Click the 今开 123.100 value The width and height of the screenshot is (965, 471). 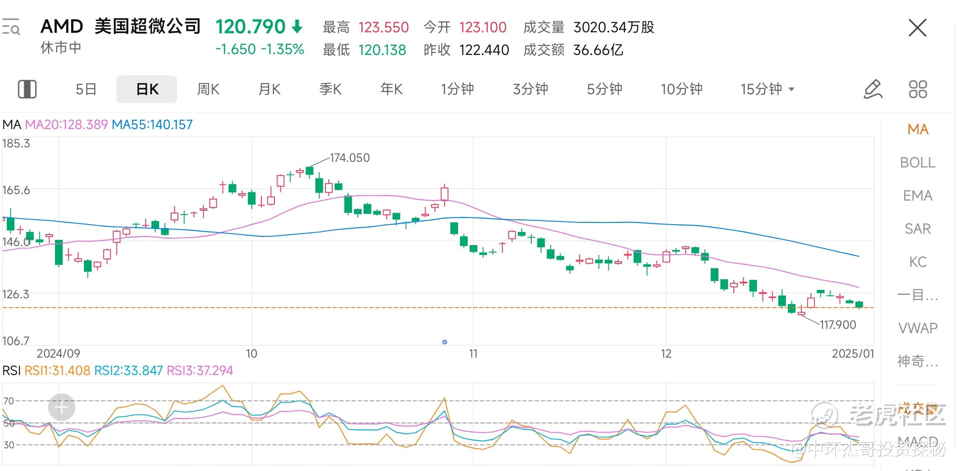click(483, 27)
